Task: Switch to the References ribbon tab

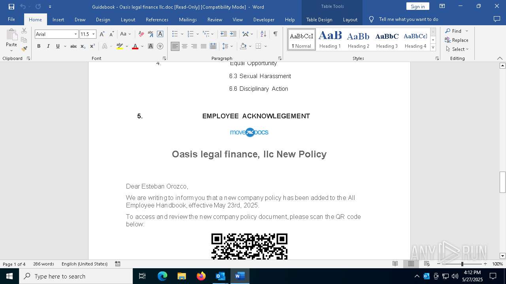Action: pyautogui.click(x=157, y=19)
